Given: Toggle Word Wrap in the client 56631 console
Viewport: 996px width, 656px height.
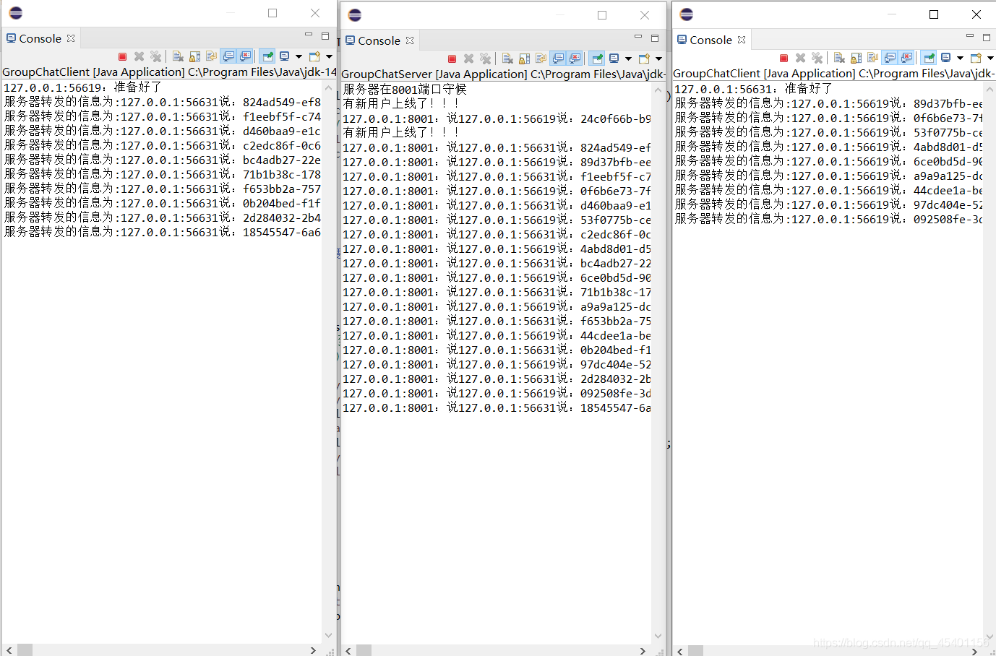Looking at the screenshot, I should coord(872,58).
